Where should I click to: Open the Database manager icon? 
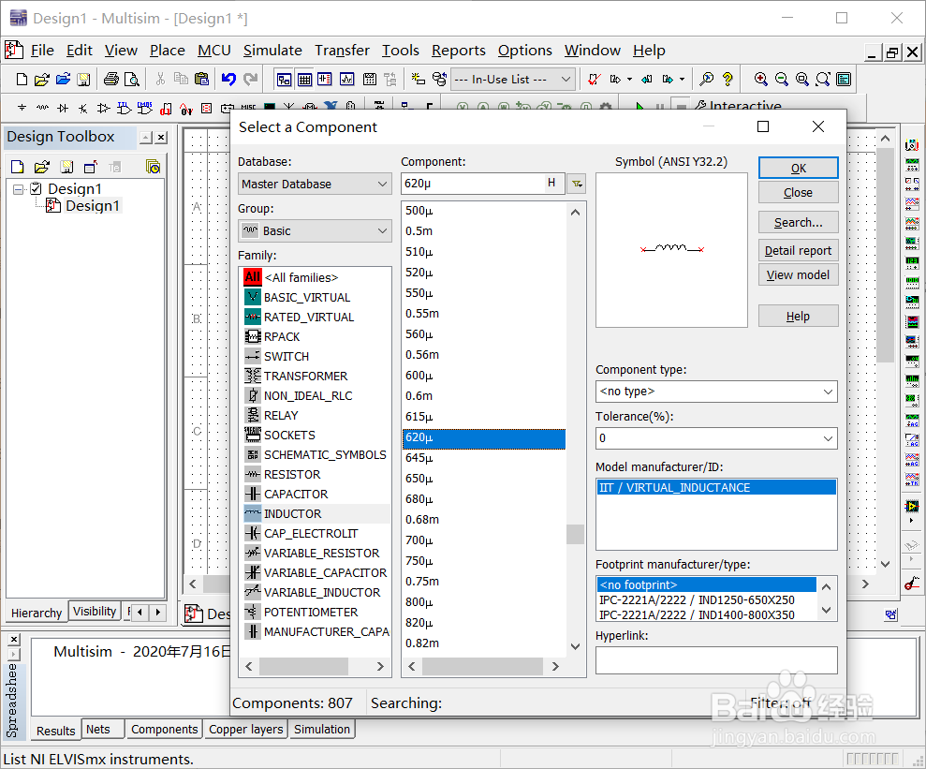[439, 79]
